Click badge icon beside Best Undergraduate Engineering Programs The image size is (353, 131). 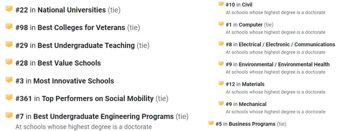coord(9,115)
